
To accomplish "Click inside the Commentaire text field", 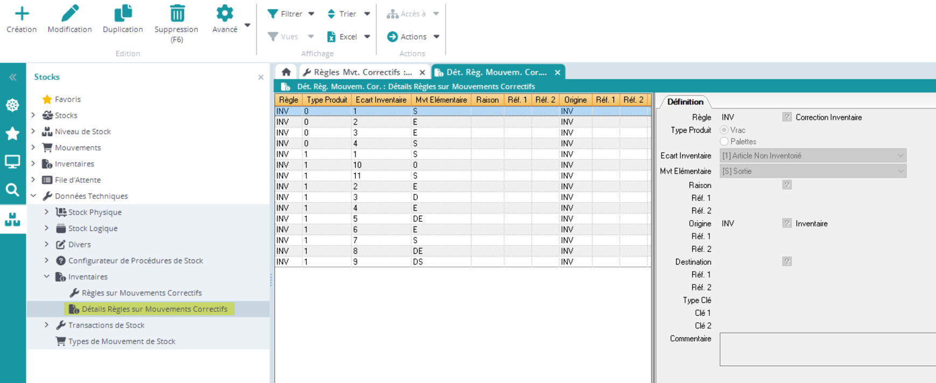I will (x=827, y=349).
